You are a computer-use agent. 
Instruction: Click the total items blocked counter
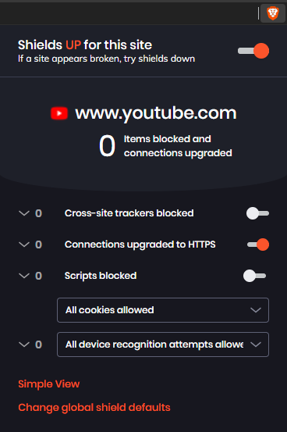[107, 146]
